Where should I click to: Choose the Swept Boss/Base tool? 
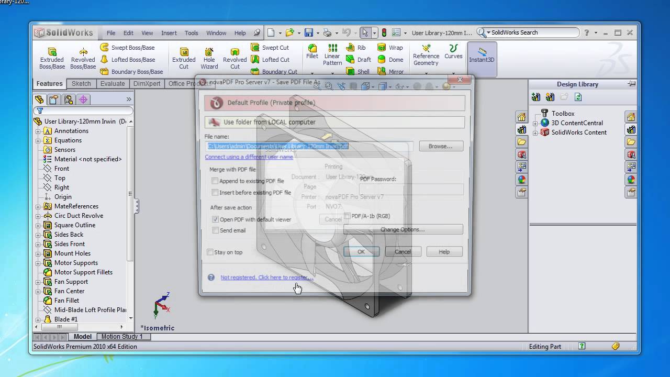coord(127,48)
